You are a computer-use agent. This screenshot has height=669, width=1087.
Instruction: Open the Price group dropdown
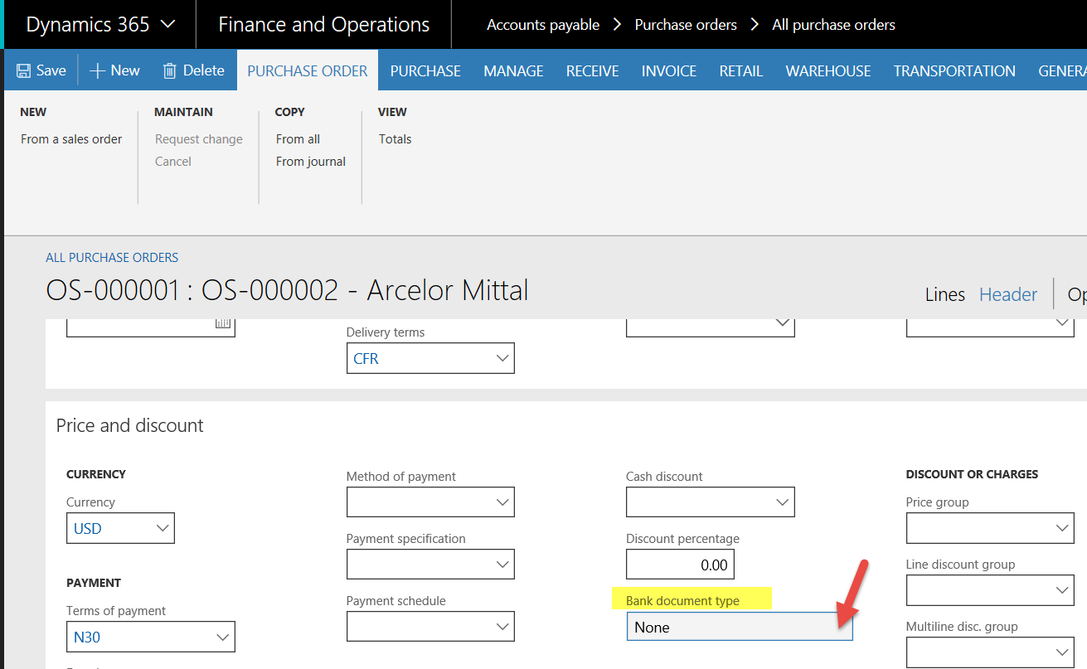(1061, 528)
